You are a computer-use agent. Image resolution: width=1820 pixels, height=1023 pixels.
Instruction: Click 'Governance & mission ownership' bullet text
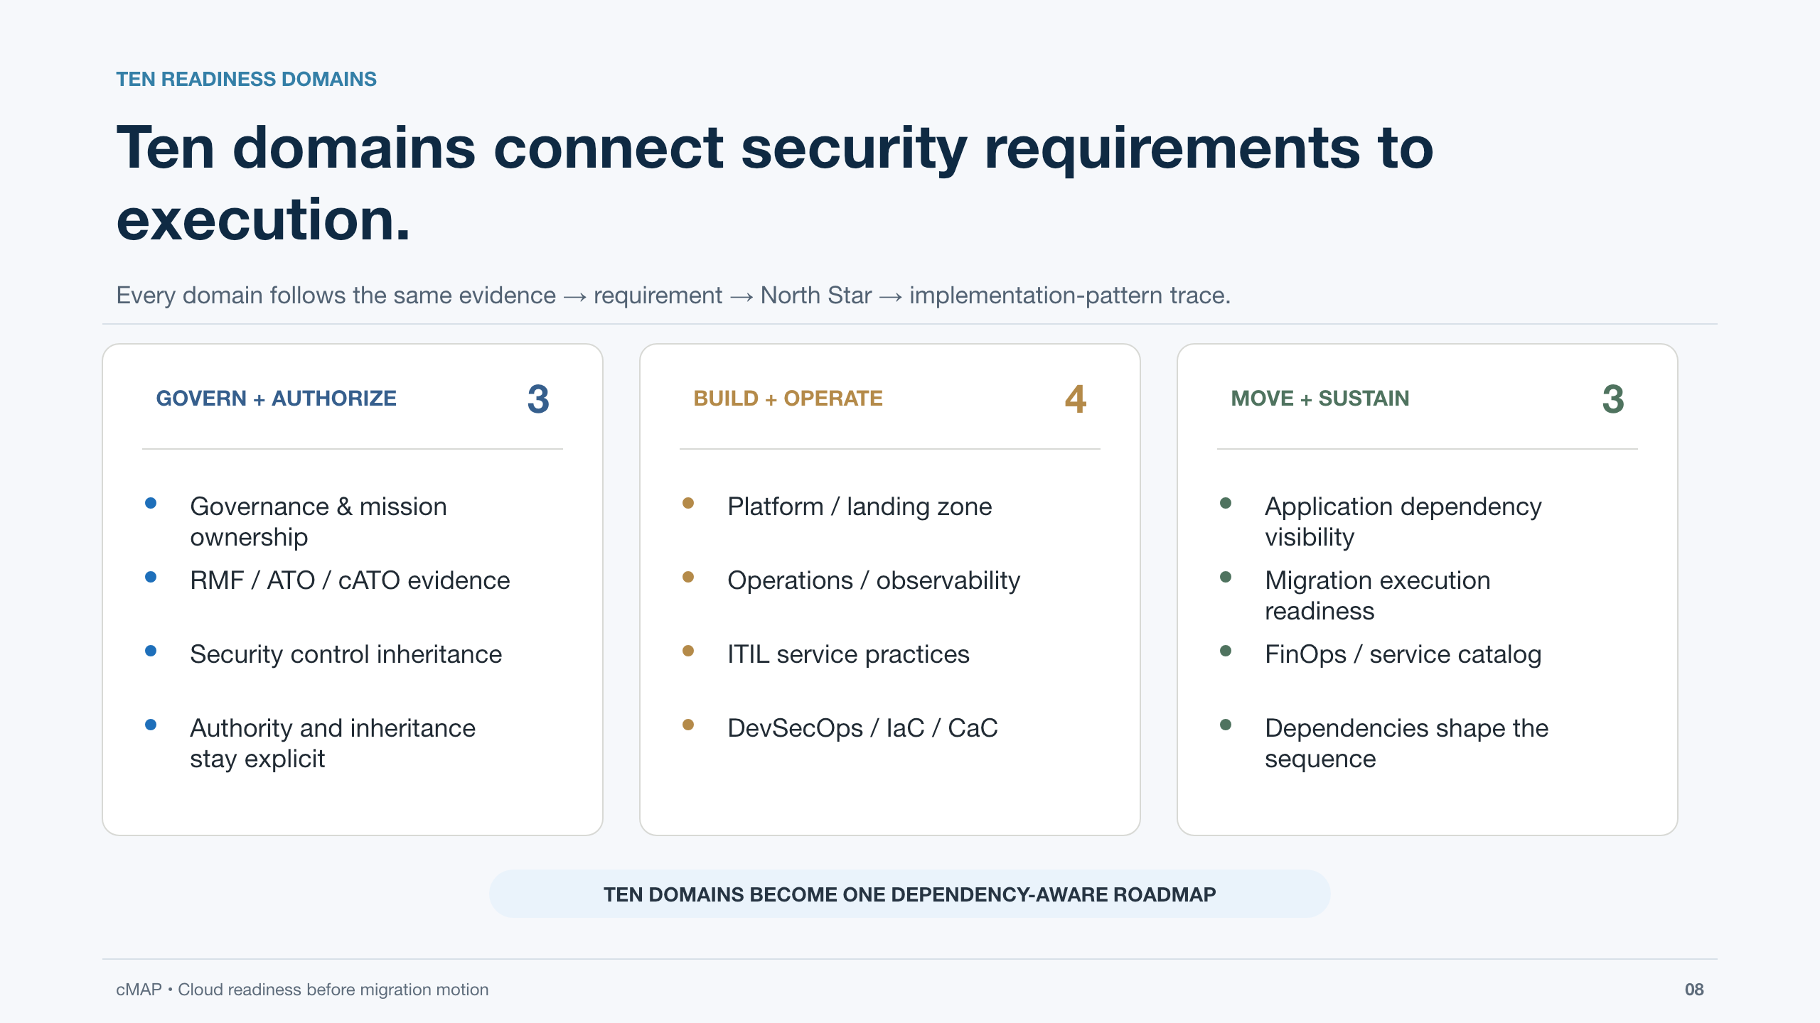pos(318,521)
